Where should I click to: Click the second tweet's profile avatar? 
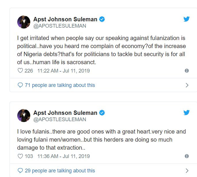tap(24, 115)
